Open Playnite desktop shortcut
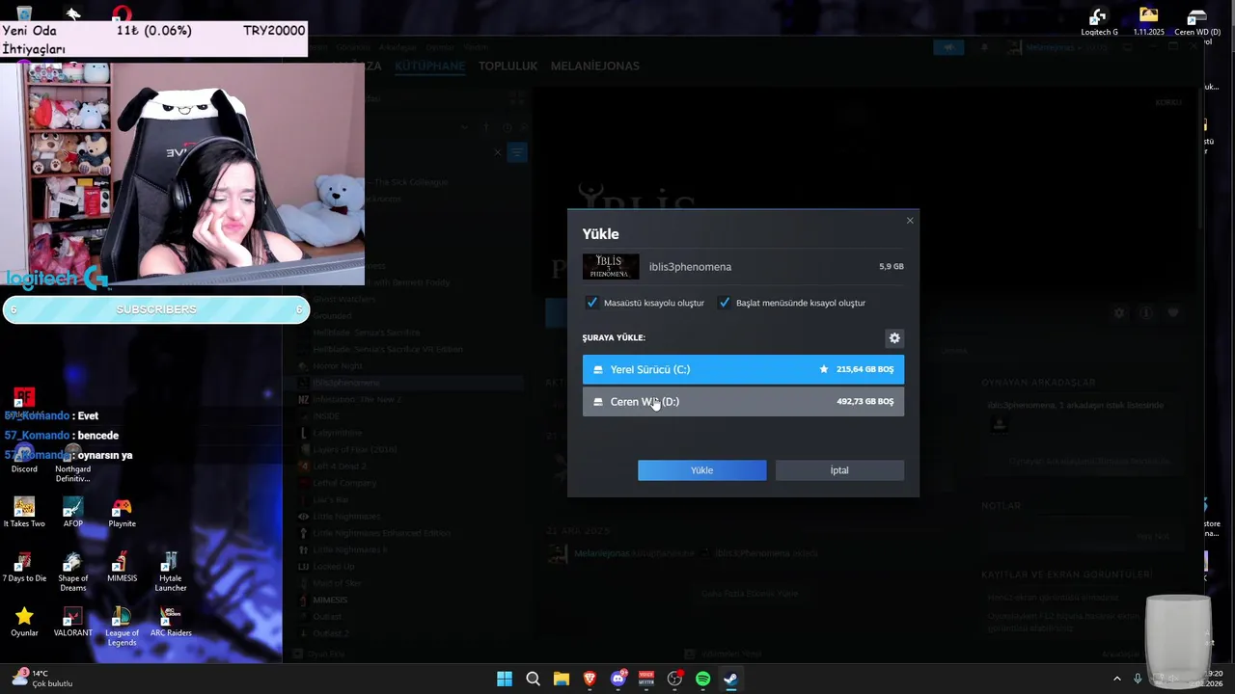Image resolution: width=1235 pixels, height=694 pixels. pos(122,513)
